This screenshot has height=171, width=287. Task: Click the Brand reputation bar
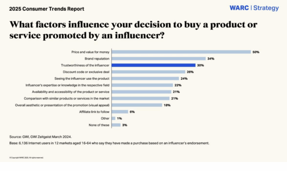pos(158,58)
